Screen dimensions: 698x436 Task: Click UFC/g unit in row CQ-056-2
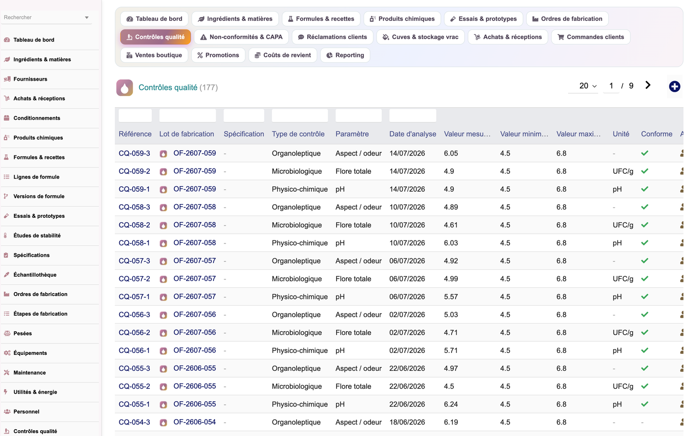(x=623, y=333)
